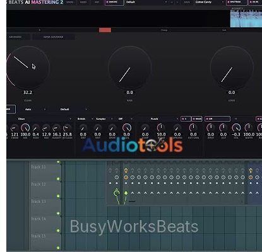Mute Track 14 with its green light

[x=58, y=231]
